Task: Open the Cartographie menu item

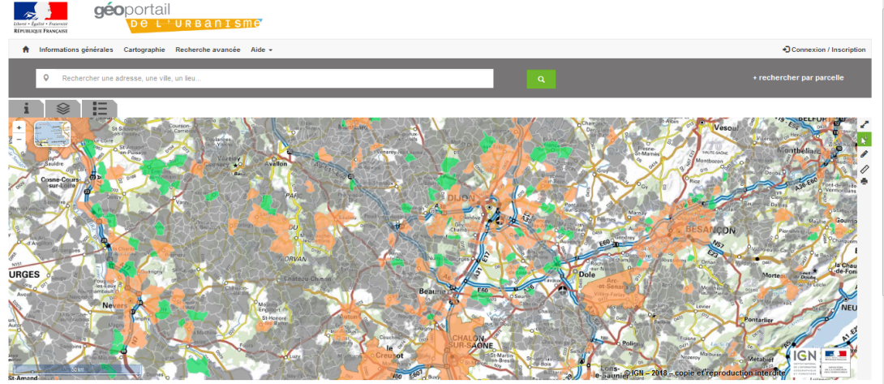Action: pyautogui.click(x=144, y=50)
